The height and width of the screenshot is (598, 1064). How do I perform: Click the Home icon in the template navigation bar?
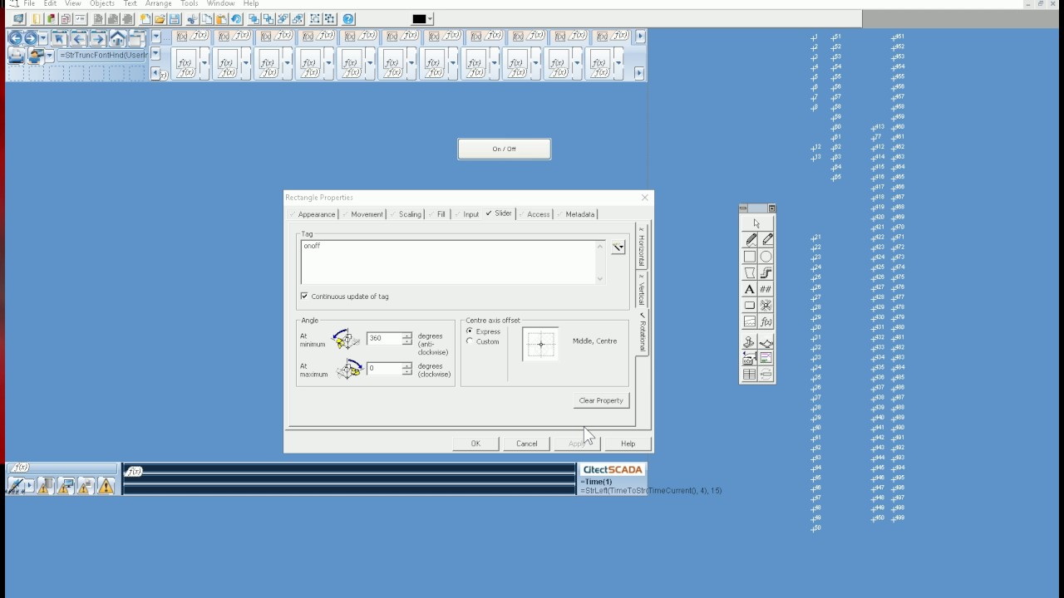[118, 38]
